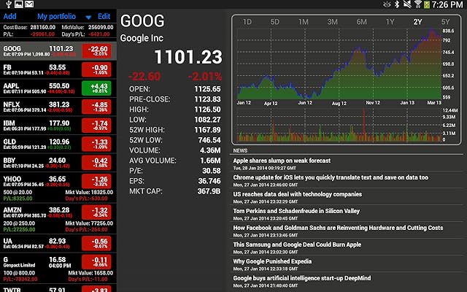The width and height of the screenshot is (467, 292).
Task: Show the 1Y chart range
Action: click(x=390, y=22)
